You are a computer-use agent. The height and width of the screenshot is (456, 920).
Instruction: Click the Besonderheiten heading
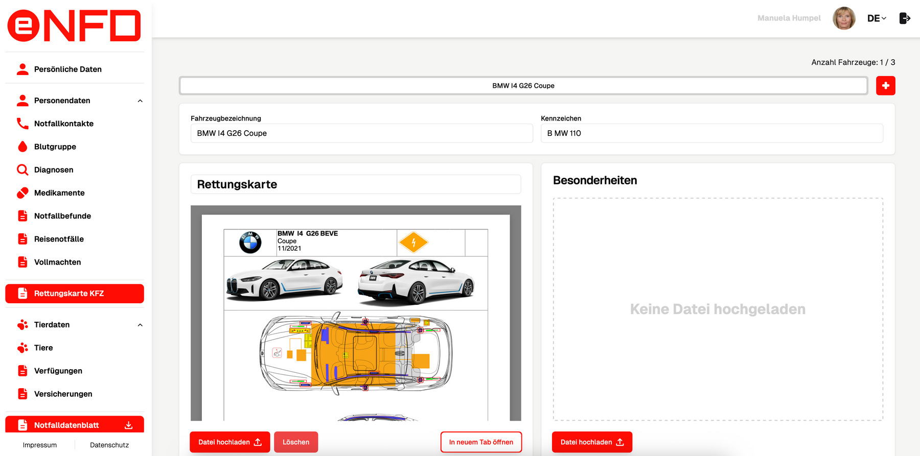595,180
